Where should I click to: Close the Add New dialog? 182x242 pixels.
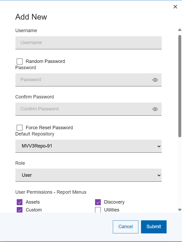pos(175,7)
